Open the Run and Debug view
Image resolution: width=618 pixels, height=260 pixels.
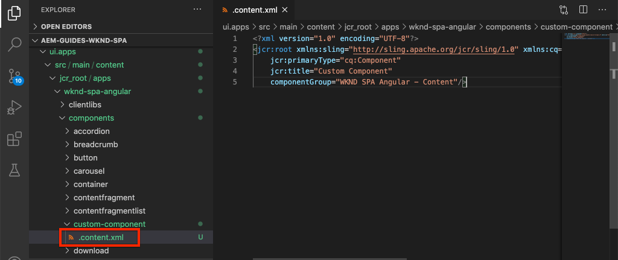pos(14,109)
